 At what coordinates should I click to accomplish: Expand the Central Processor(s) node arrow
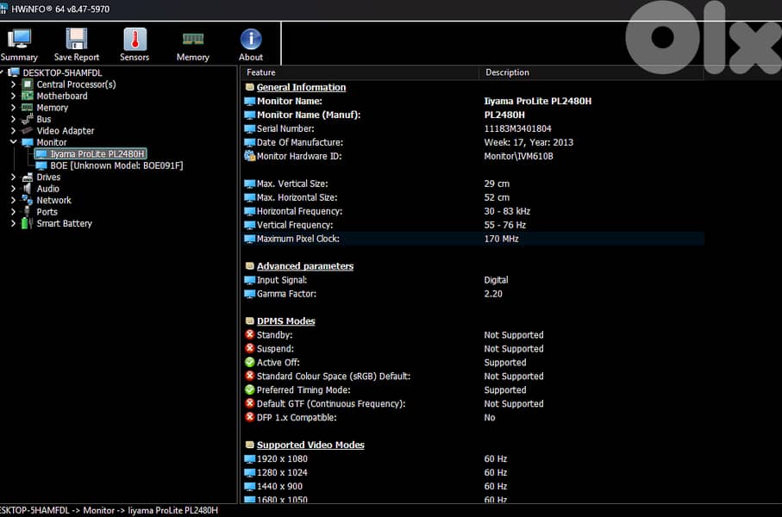(x=14, y=84)
